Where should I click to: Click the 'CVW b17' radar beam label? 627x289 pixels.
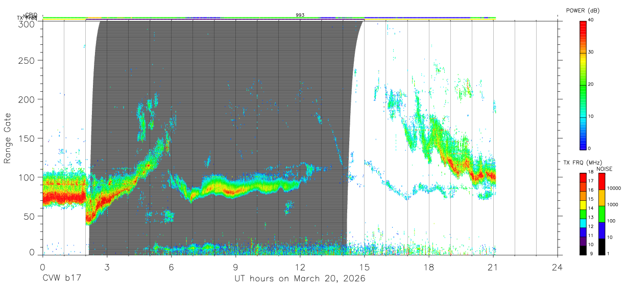pos(61,279)
